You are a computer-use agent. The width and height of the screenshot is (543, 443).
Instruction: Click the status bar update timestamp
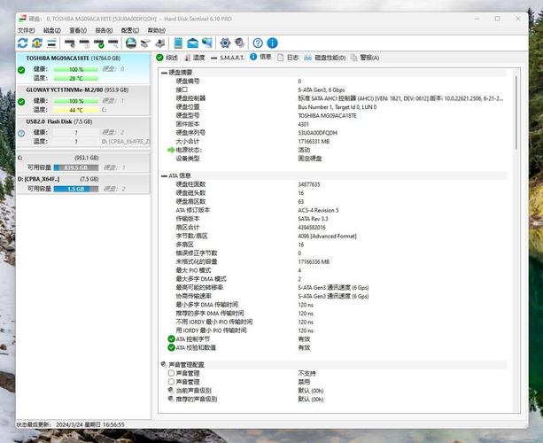(x=90, y=424)
